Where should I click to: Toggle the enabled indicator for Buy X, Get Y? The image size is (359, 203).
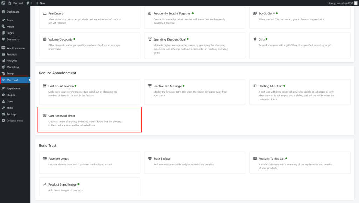[x=277, y=13]
